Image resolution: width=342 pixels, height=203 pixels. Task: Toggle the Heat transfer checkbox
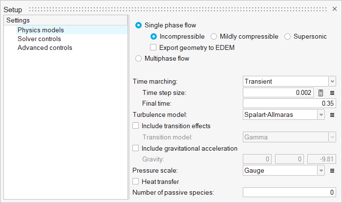(x=136, y=182)
